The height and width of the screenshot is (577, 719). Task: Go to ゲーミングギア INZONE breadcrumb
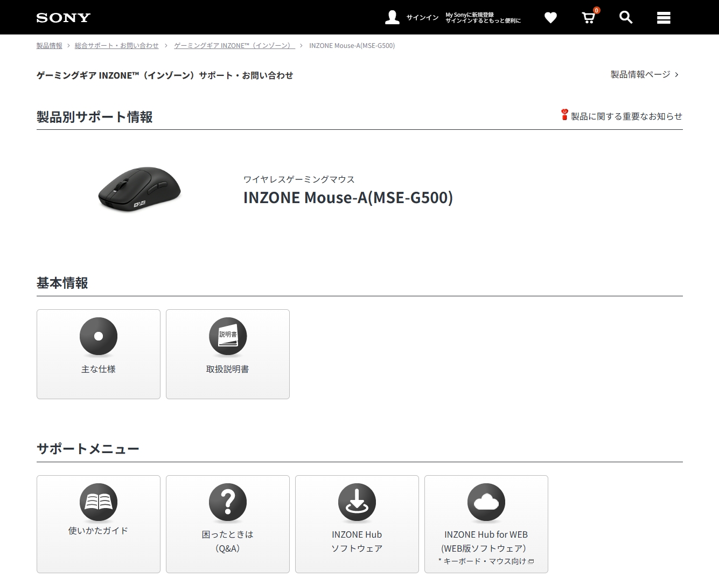tap(234, 46)
